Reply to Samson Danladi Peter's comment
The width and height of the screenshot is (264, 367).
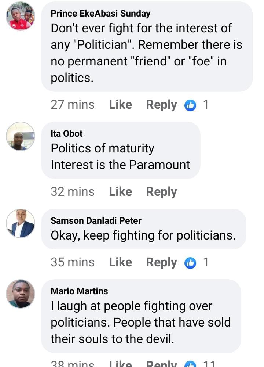click(161, 262)
